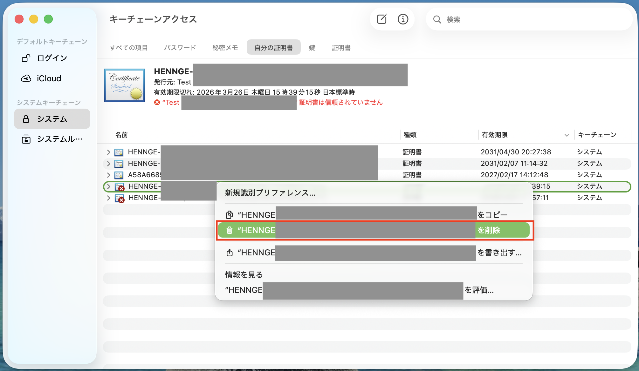Sort by 種類 column header
Viewport: 639px width, 371px height.
pos(410,135)
